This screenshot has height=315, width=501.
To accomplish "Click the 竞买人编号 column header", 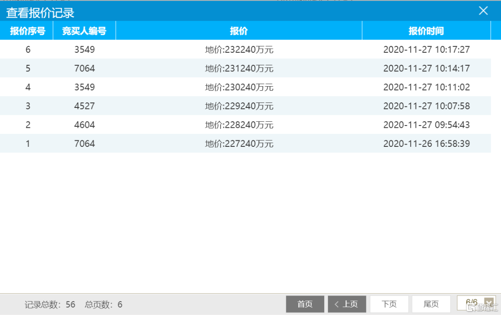I will point(84,31).
